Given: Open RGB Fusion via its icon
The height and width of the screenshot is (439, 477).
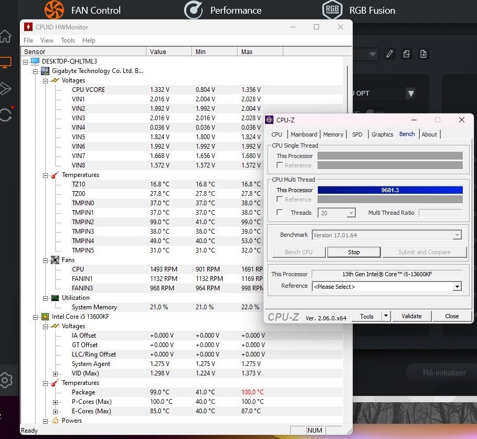Looking at the screenshot, I should (x=332, y=9).
